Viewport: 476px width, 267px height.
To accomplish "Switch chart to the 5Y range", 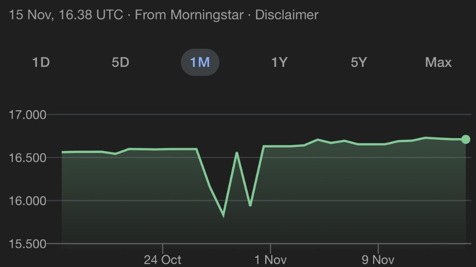I will tap(359, 62).
